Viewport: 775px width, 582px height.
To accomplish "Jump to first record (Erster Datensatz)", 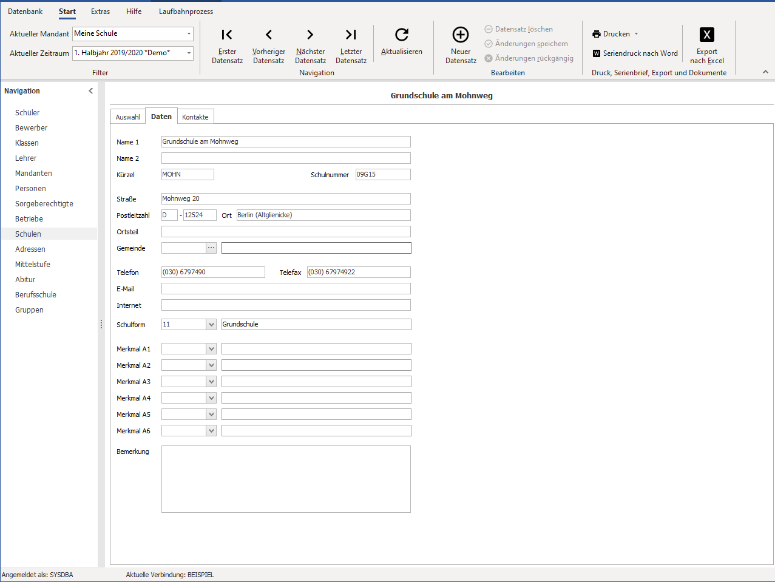I will [x=227, y=46].
